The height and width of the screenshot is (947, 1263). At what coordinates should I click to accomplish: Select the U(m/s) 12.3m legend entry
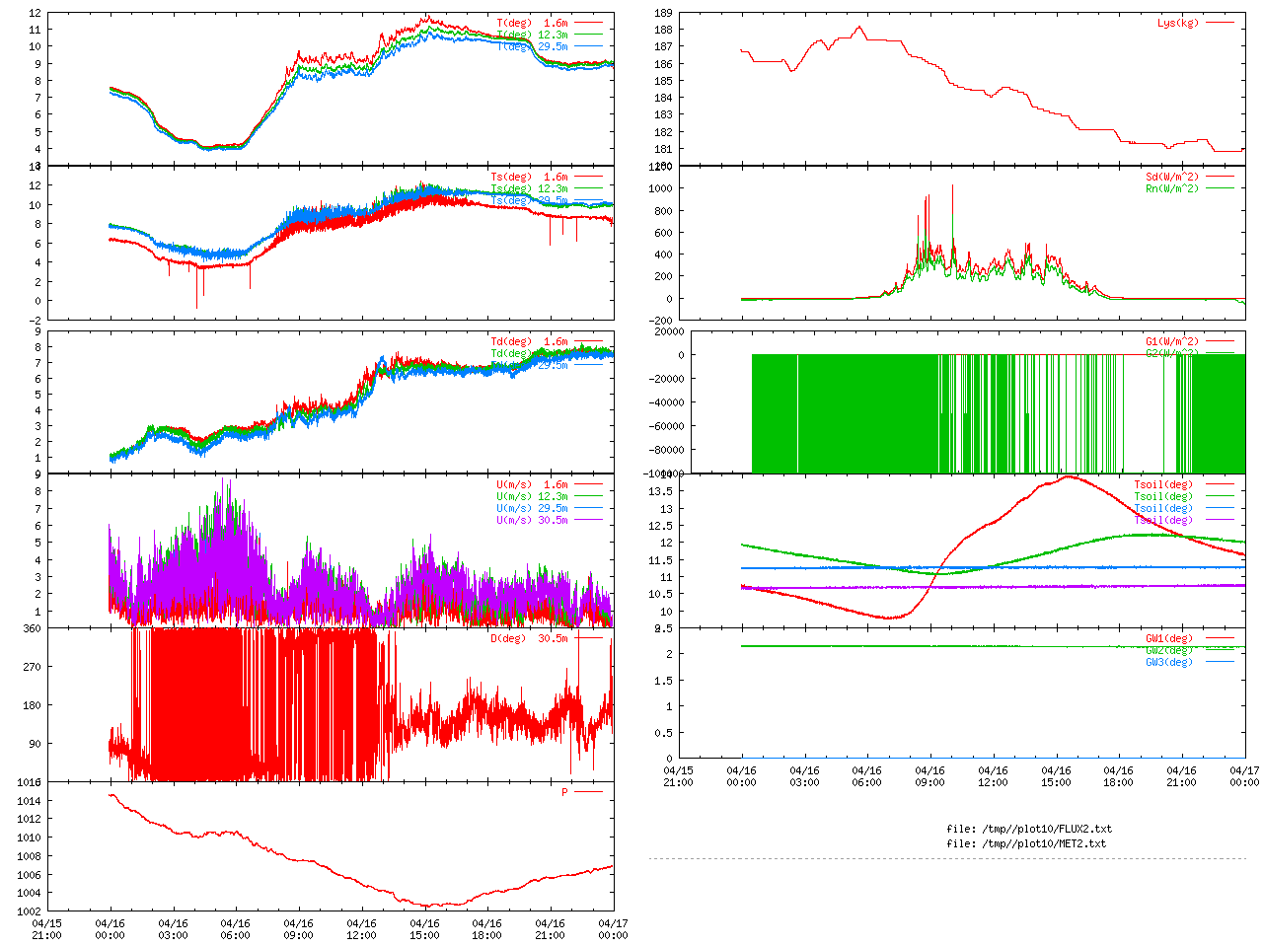[532, 496]
